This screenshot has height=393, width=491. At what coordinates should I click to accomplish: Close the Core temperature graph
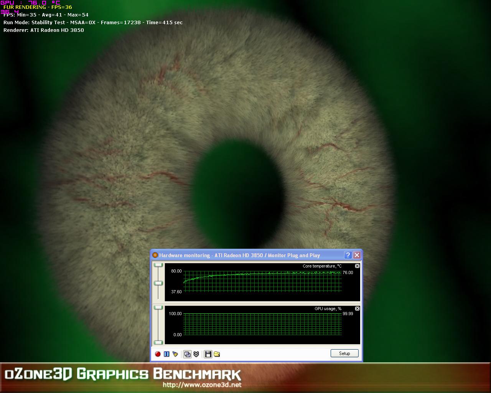[357, 266]
